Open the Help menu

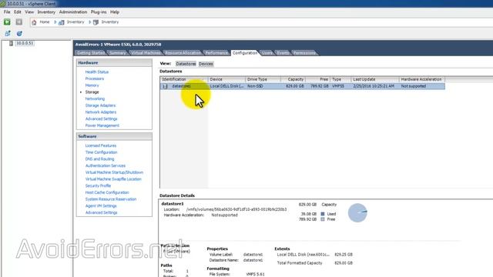[115, 12]
